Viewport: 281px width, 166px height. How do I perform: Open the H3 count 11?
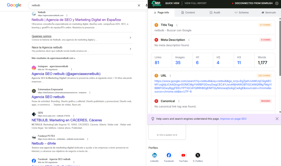point(239,63)
